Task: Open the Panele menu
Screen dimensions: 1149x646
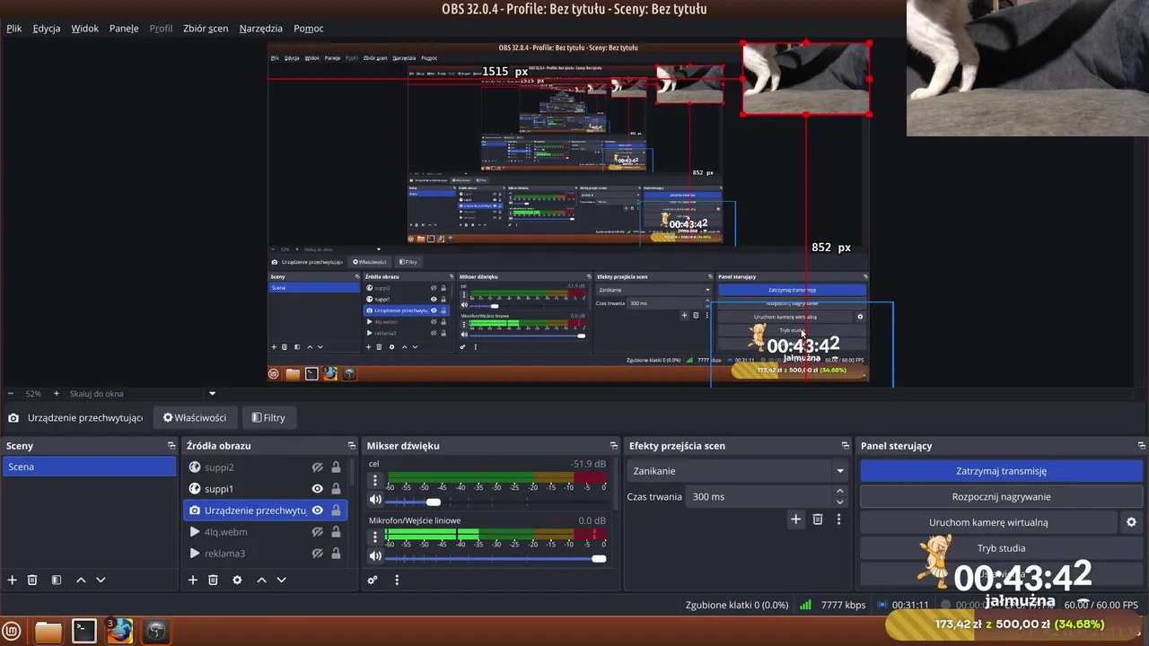Action: [124, 28]
